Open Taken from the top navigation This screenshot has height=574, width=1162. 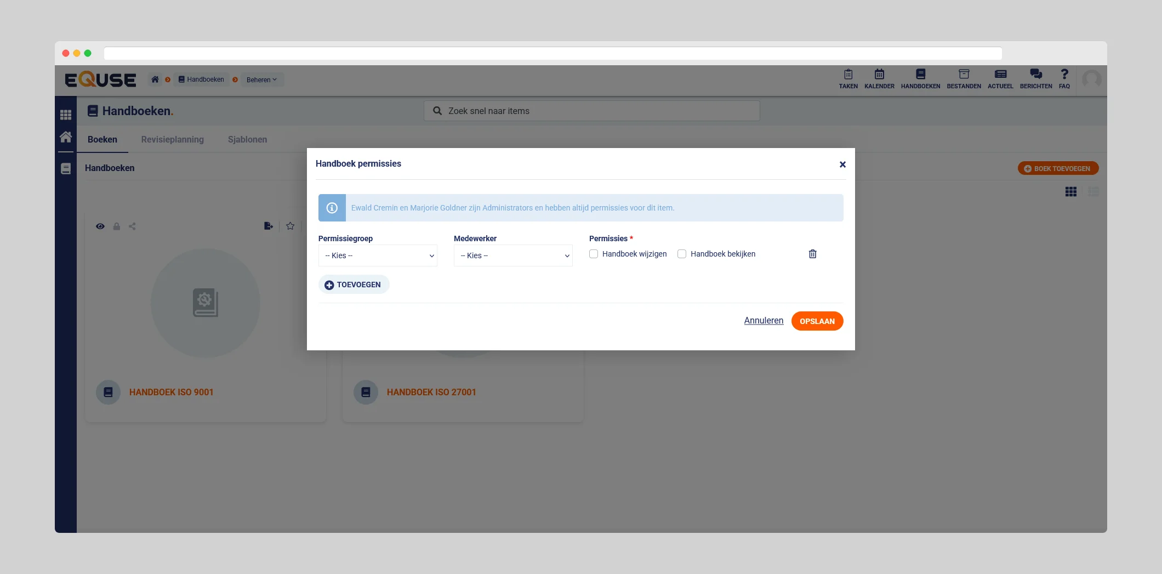click(848, 79)
